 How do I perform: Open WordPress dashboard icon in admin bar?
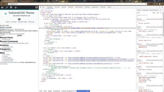coord(2,7)
